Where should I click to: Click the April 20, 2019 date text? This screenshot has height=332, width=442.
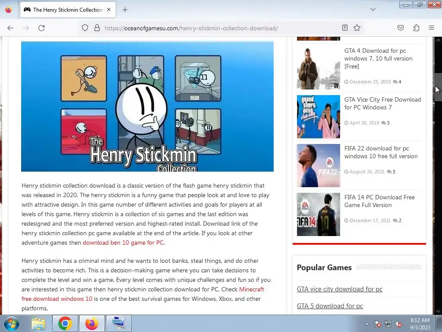click(364, 123)
